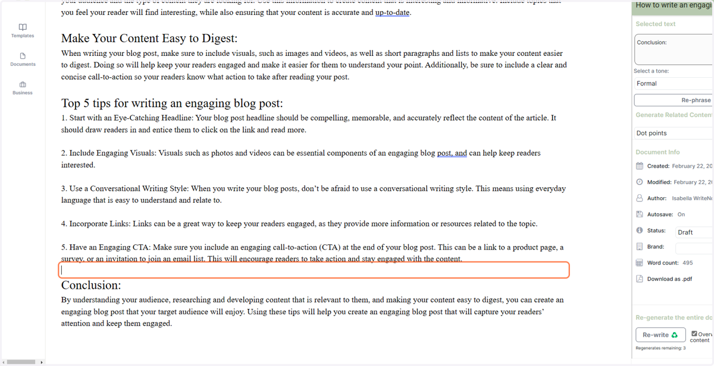Viewport: 714px width, 366px height.
Task: Click the horizontal scrollbar thumb at the bottom
Action: click(x=21, y=362)
